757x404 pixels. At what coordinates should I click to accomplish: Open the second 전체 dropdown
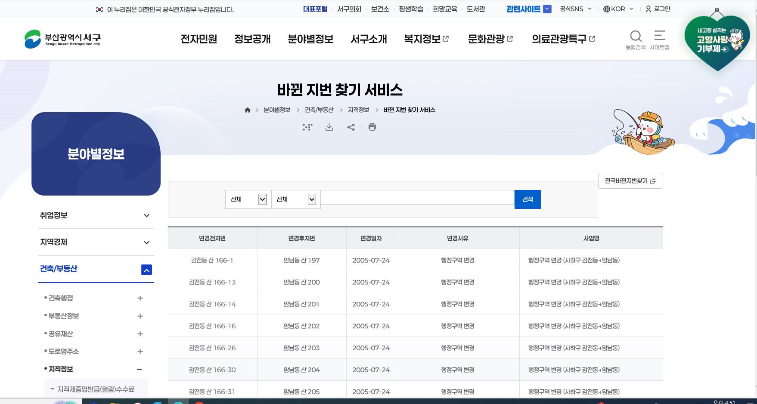coord(295,199)
